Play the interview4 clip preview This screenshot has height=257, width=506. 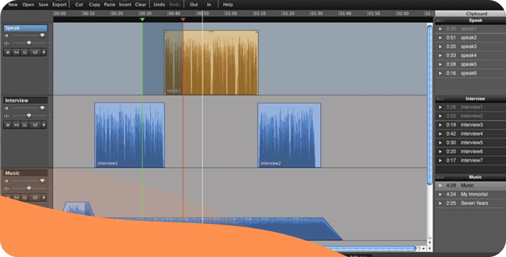pyautogui.click(x=440, y=134)
